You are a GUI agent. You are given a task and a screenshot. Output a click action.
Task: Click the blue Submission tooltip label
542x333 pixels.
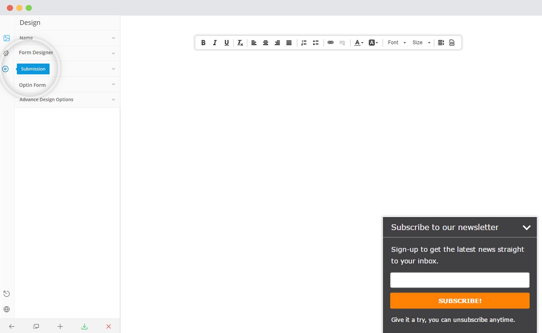click(x=33, y=69)
